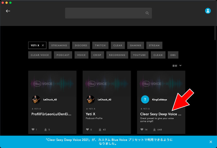Click LeChuck_42 username on ProfilFürLeonLulDenEi card
217x148 pixels.
50,100
